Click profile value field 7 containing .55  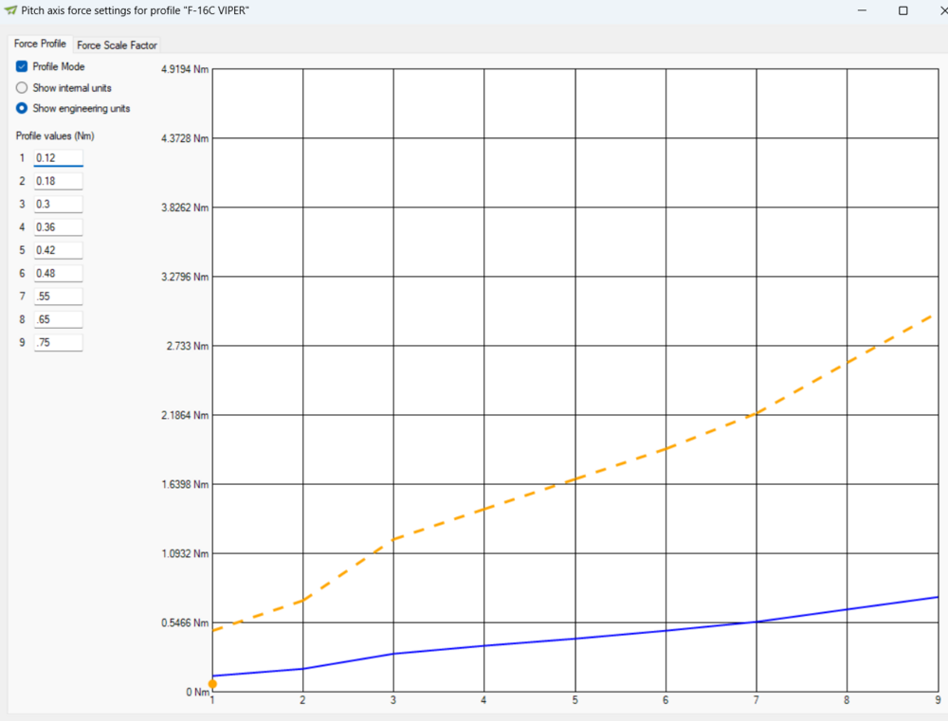click(x=58, y=297)
